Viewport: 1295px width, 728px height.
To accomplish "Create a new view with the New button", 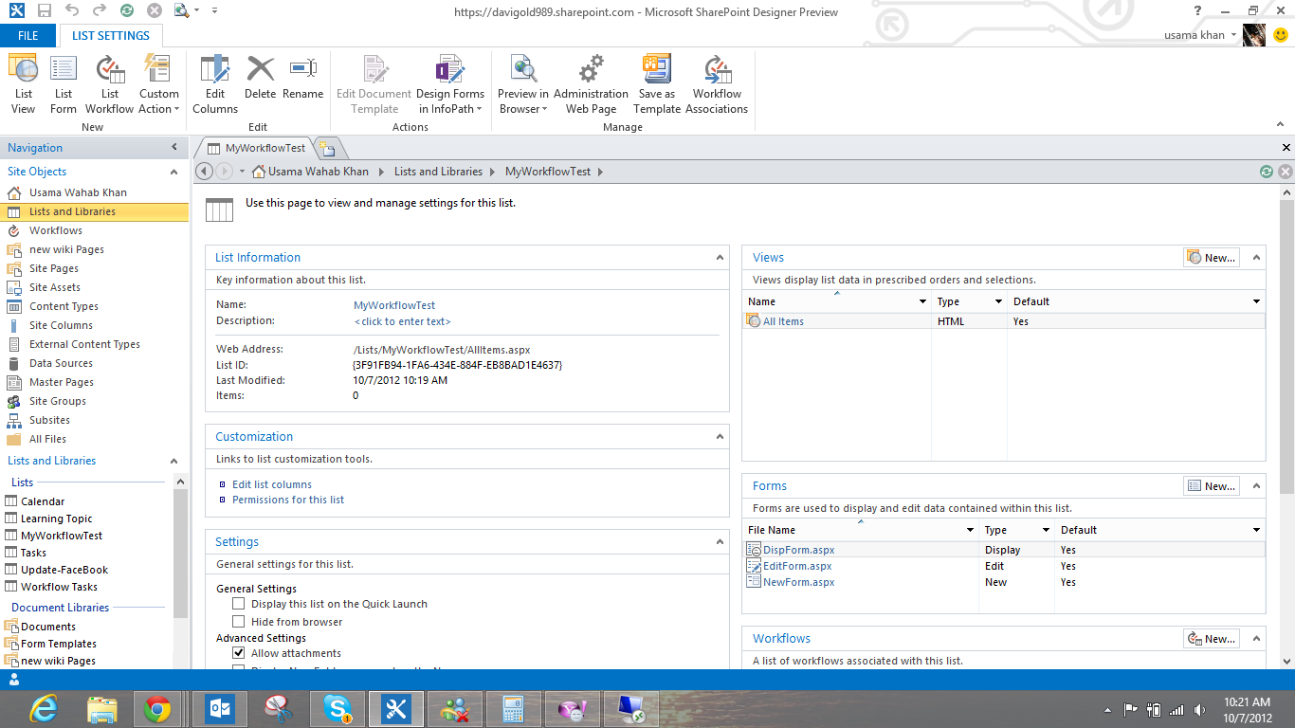I will point(1211,257).
